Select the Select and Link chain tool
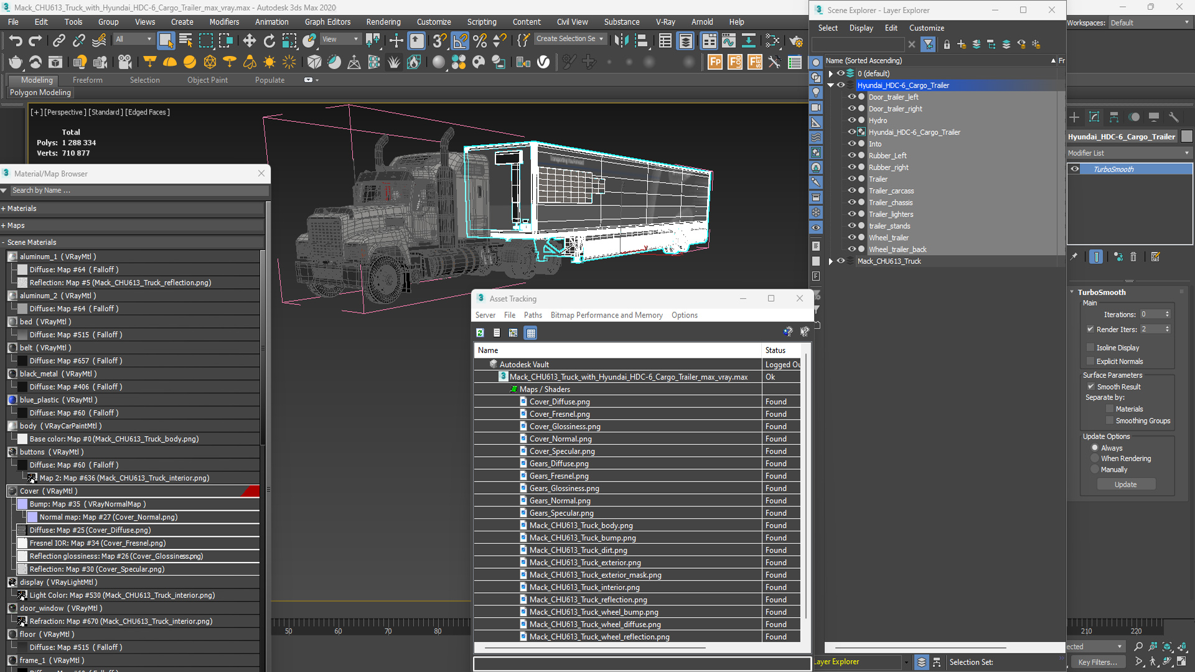The height and width of the screenshot is (672, 1195). (59, 41)
